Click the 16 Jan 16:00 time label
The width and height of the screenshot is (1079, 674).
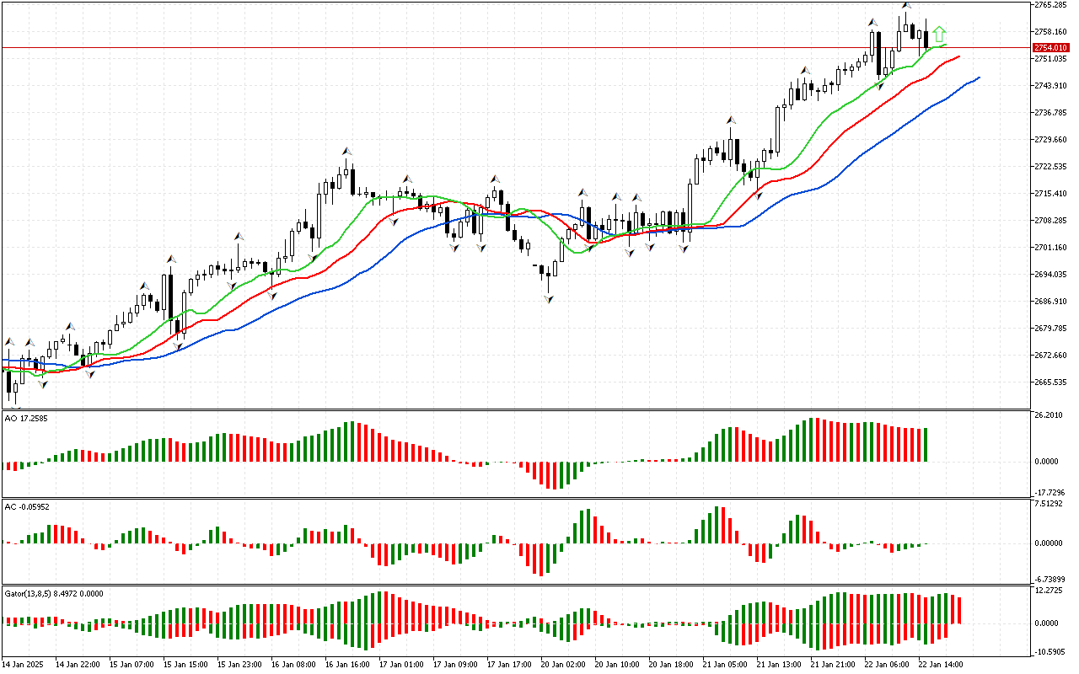(x=347, y=665)
